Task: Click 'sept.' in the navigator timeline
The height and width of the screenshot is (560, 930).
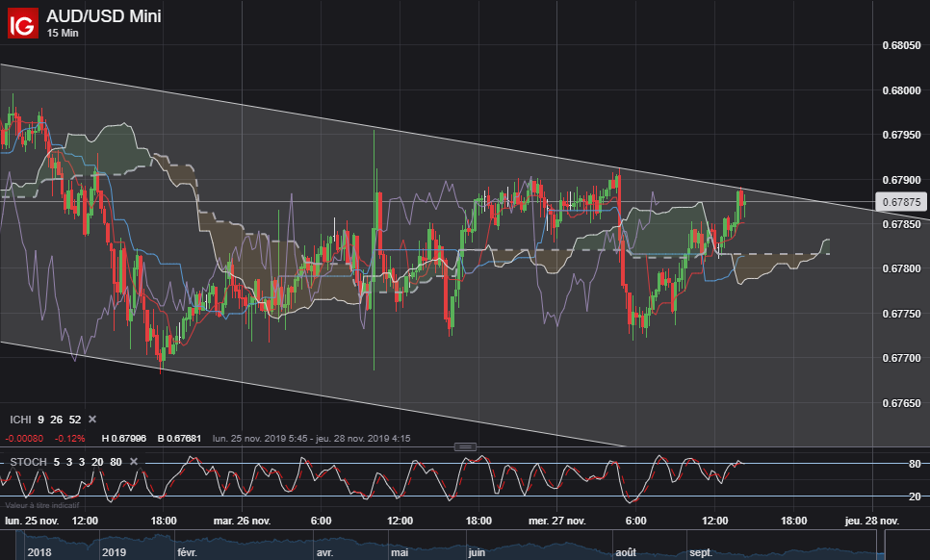Action: (x=701, y=552)
